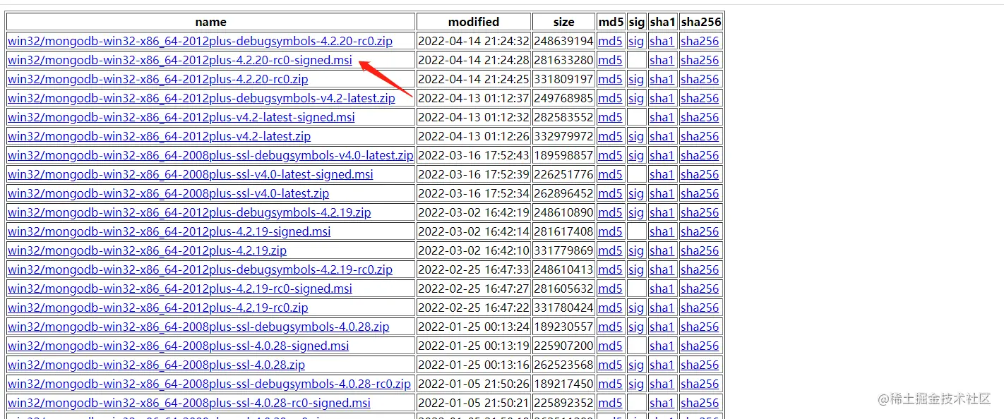Open sha1 link for debugsymbols-v4.2-latest.zip row
Viewport: 1004px width, 419px height.
tap(662, 98)
